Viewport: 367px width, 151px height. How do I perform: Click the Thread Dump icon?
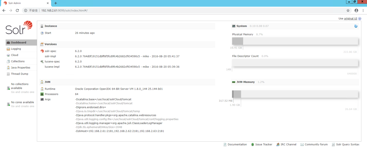point(8,74)
